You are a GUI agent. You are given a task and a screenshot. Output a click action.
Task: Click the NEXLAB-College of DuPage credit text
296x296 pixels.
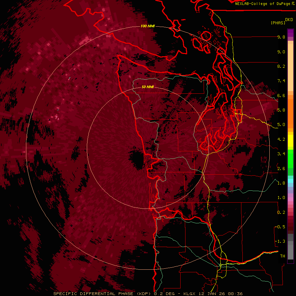coord(262,4)
